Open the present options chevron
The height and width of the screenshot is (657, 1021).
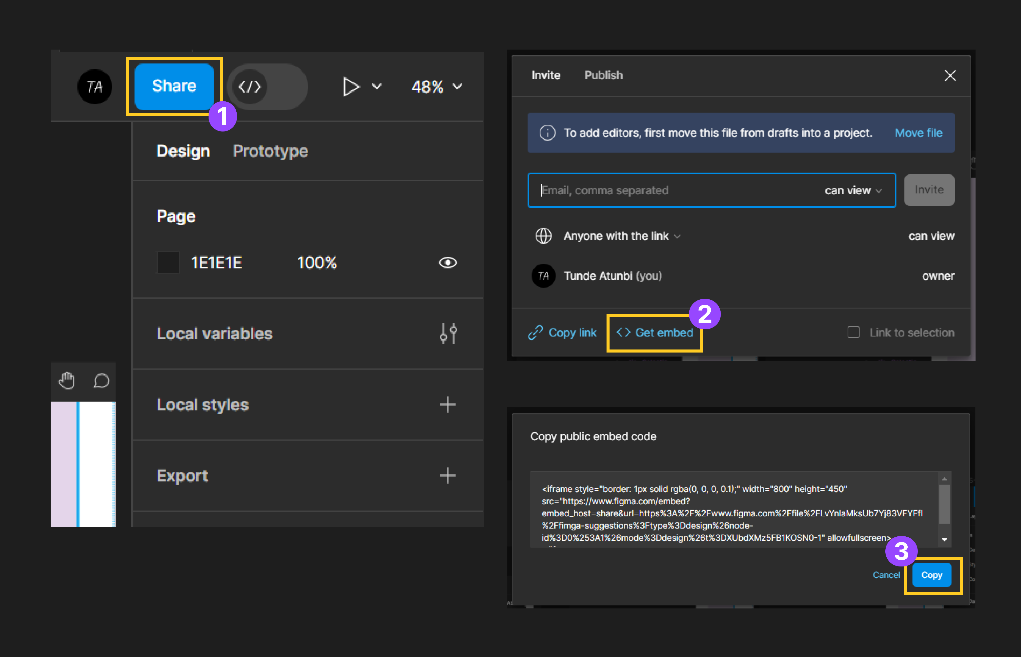click(x=377, y=86)
